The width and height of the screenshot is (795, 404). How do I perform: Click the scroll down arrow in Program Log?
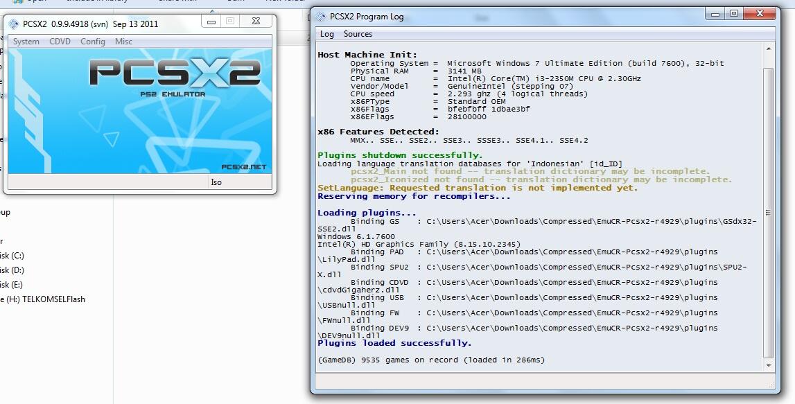pyautogui.click(x=769, y=365)
